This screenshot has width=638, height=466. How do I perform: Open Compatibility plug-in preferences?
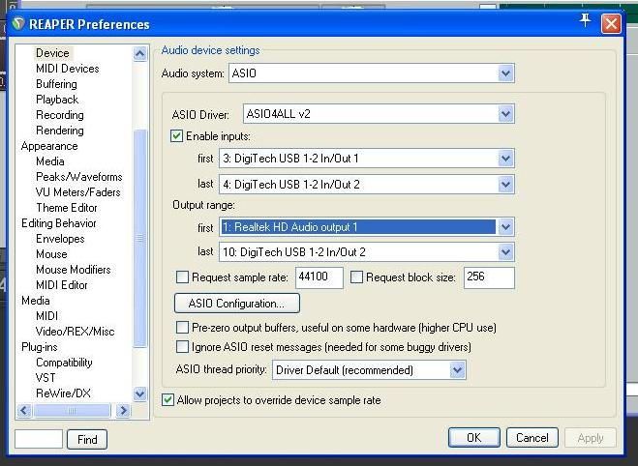[x=64, y=362]
